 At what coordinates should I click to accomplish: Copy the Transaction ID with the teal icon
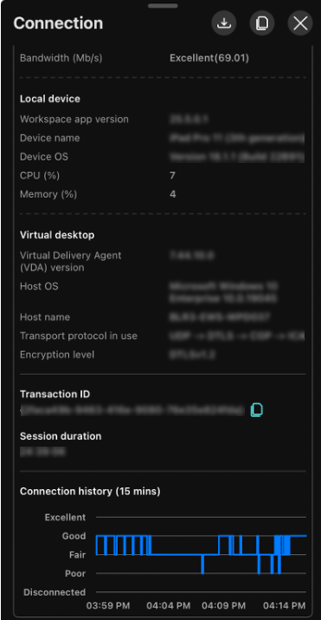257,409
